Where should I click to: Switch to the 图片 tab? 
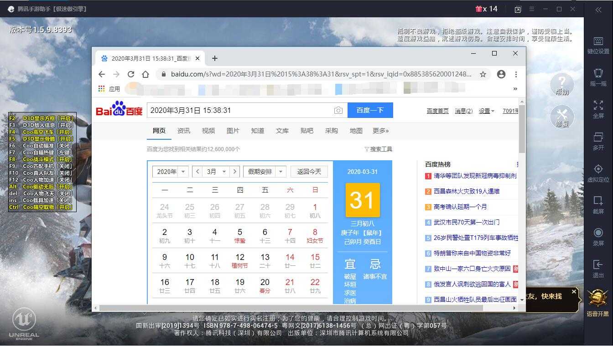click(233, 131)
